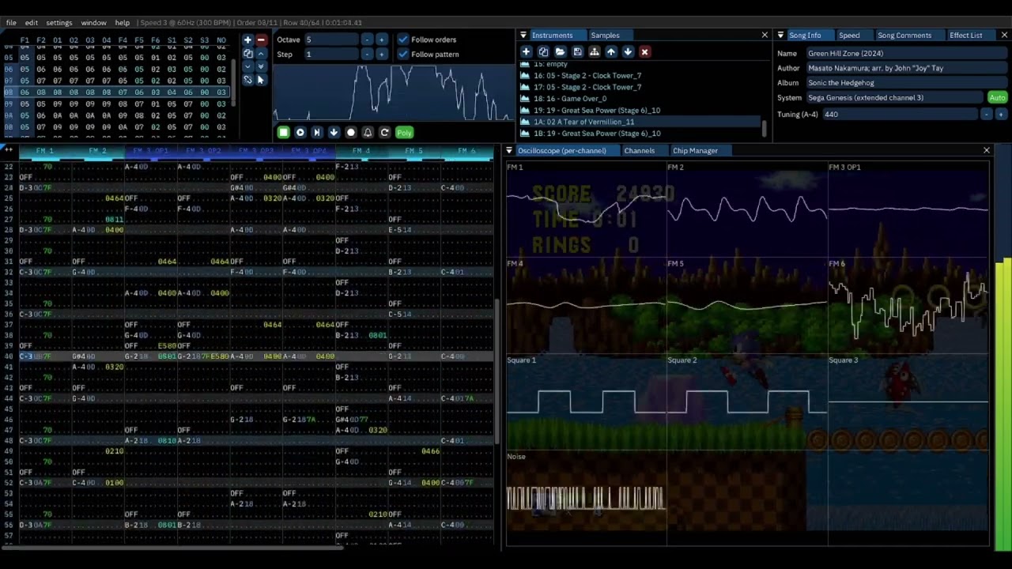Image resolution: width=1012 pixels, height=569 pixels.
Task: Duplicate the selected instrument
Action: (x=543, y=52)
